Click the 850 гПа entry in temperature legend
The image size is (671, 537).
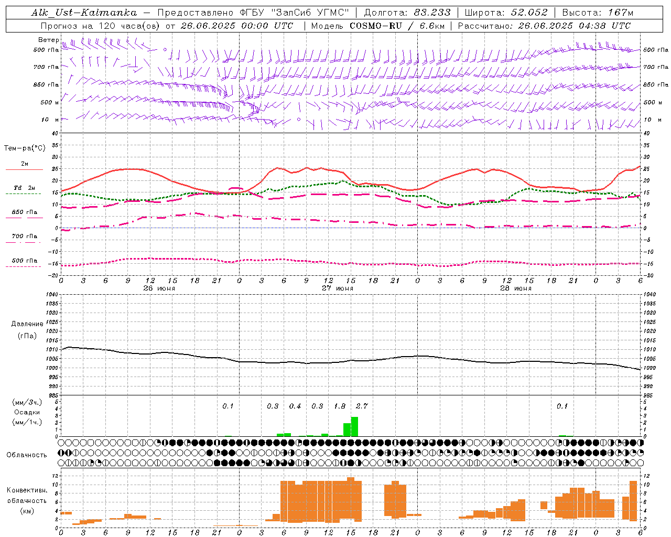tap(24, 214)
